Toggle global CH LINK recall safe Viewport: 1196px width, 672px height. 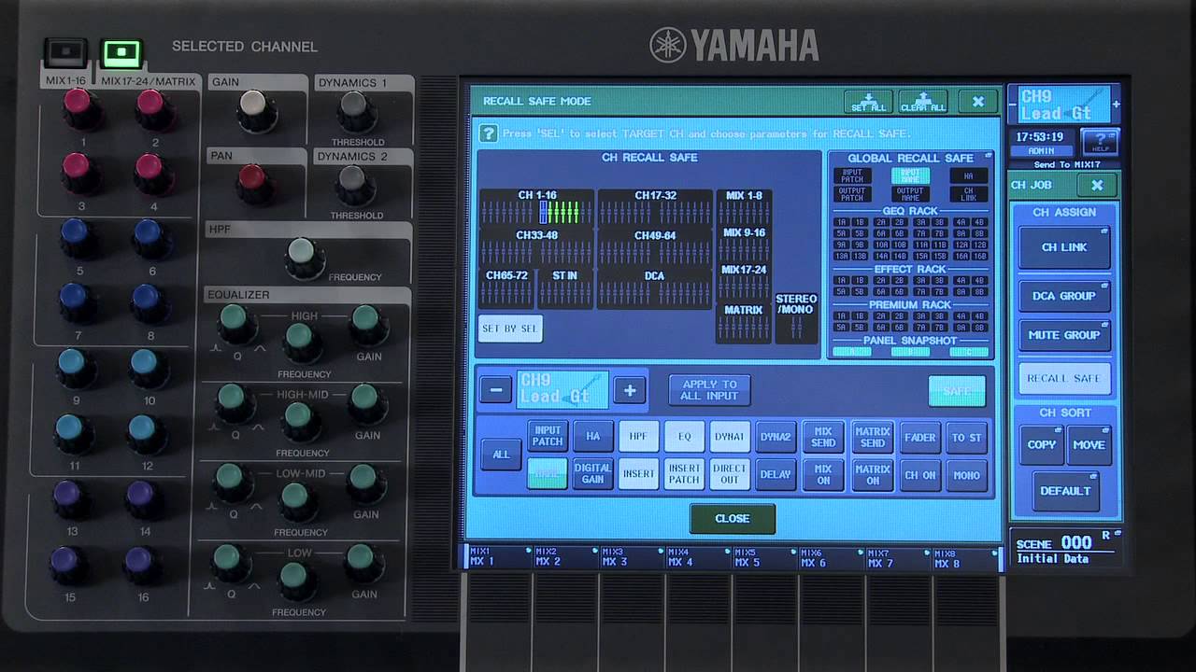click(968, 194)
